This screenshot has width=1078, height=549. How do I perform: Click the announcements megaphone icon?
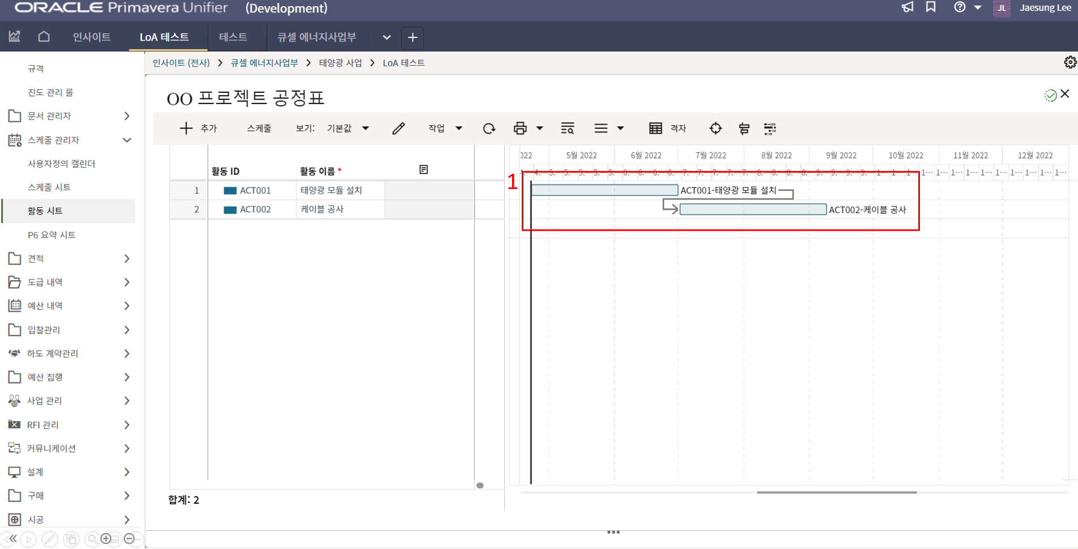907,7
